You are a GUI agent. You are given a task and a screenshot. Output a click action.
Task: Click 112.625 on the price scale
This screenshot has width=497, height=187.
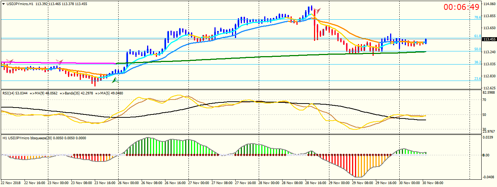point(489,88)
